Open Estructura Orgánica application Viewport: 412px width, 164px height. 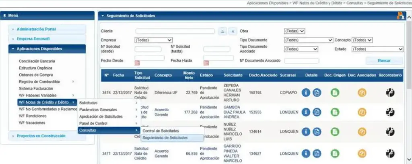point(35,68)
